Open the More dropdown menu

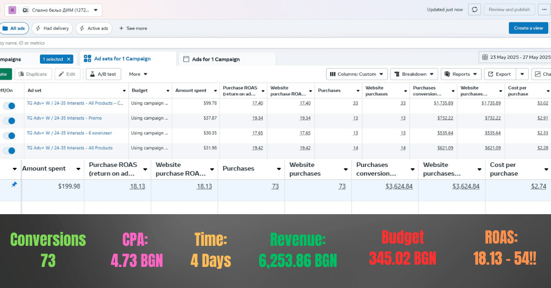tap(138, 74)
